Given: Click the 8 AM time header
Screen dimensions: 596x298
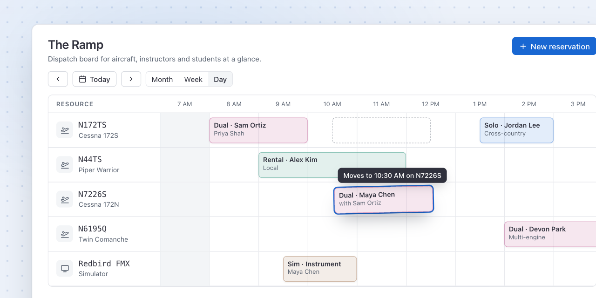Looking at the screenshot, I should tap(234, 104).
